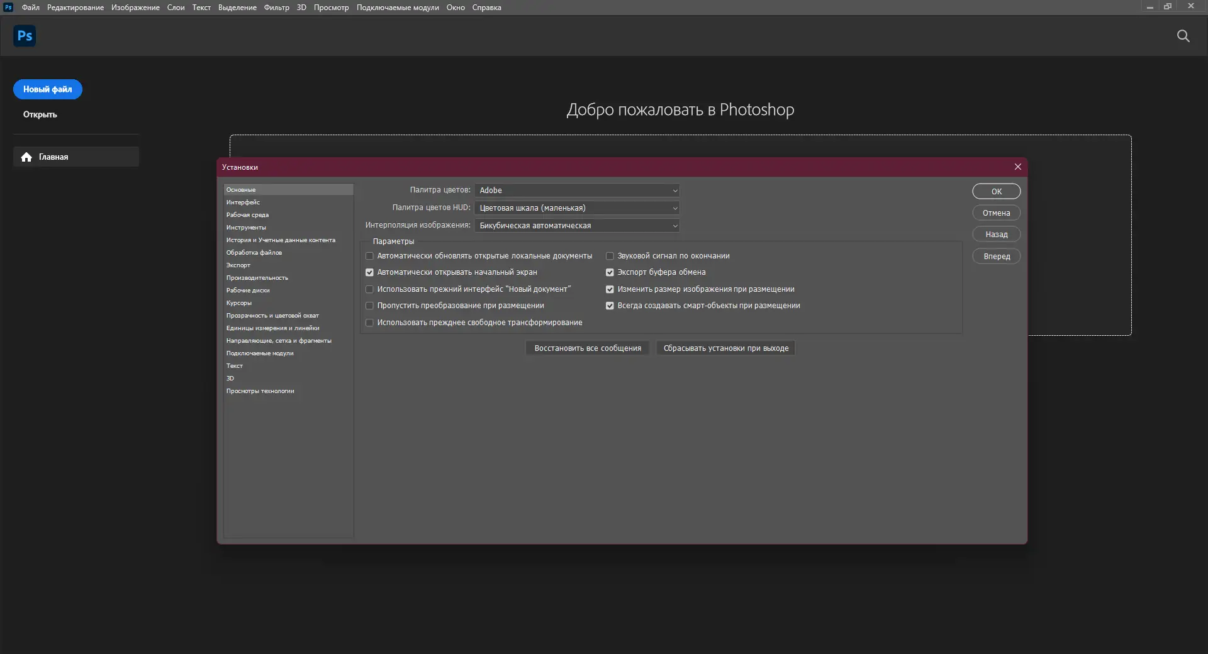Click the Главная home icon
The width and height of the screenshot is (1208, 654).
pos(26,157)
